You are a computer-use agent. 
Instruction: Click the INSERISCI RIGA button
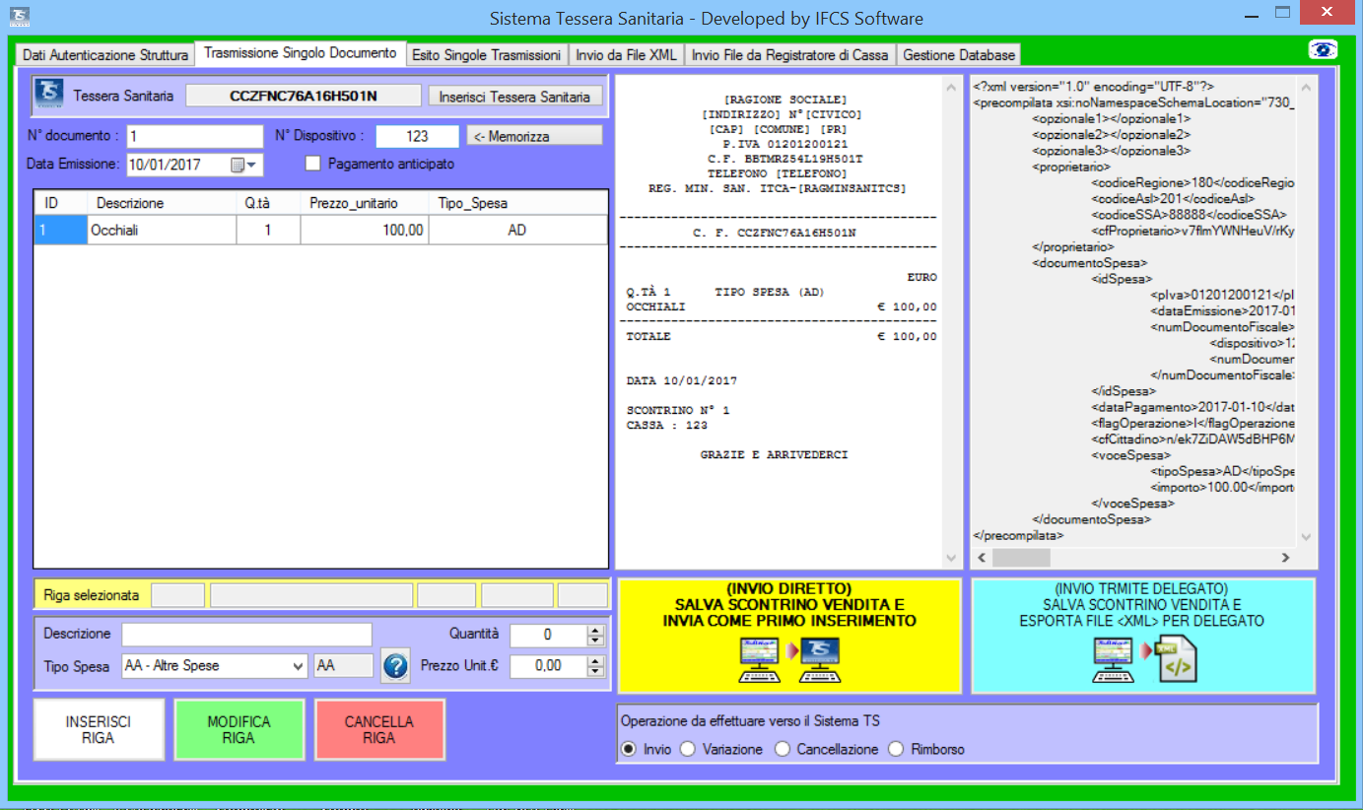99,730
